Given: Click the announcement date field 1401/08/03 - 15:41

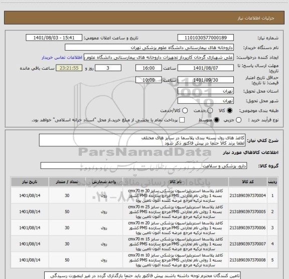Looking at the screenshot, I should point(54,38).
